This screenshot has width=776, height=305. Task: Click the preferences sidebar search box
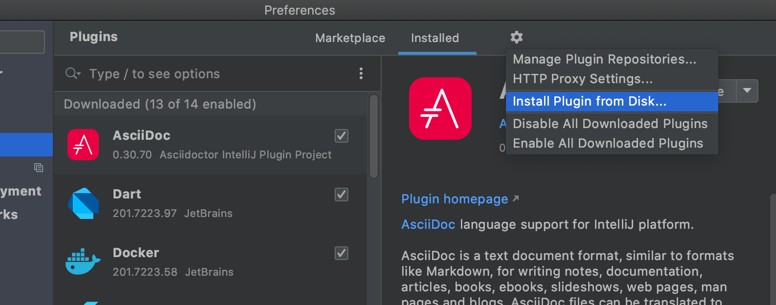[22, 42]
